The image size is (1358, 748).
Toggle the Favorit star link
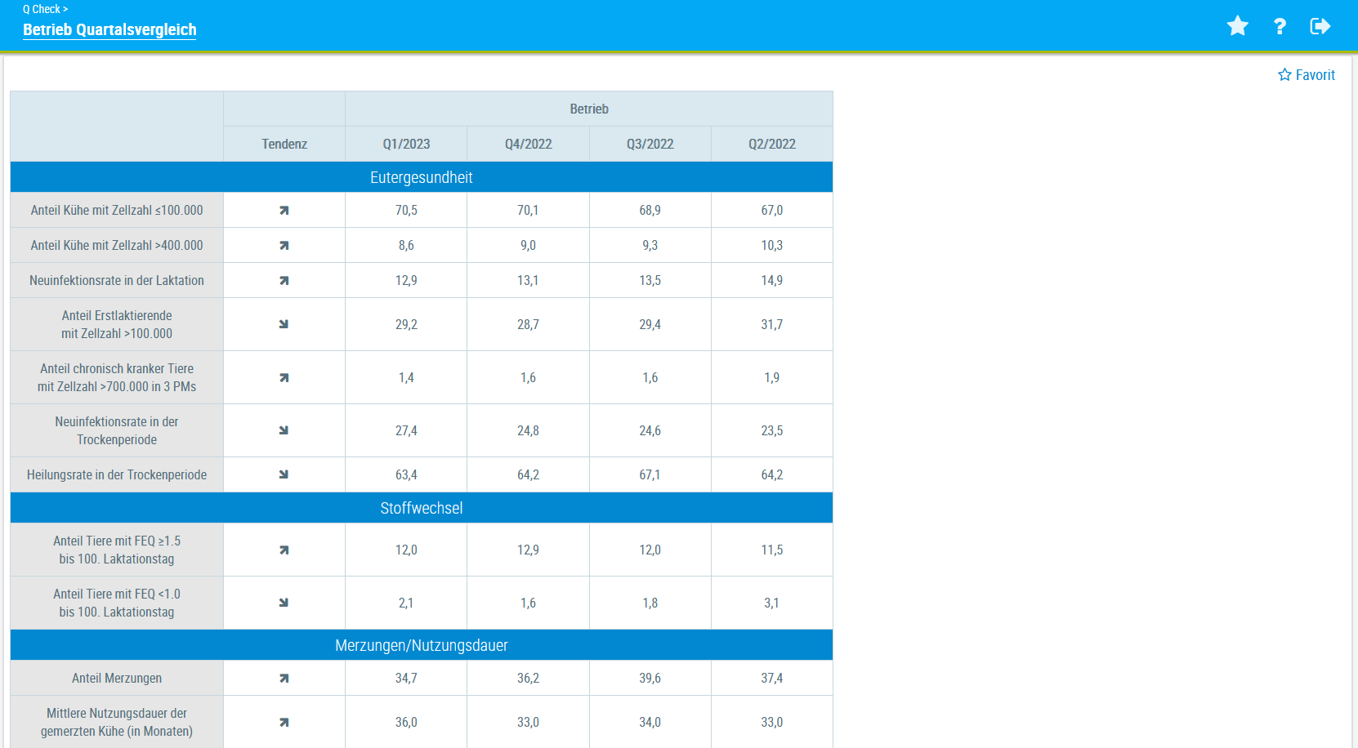tap(1306, 75)
